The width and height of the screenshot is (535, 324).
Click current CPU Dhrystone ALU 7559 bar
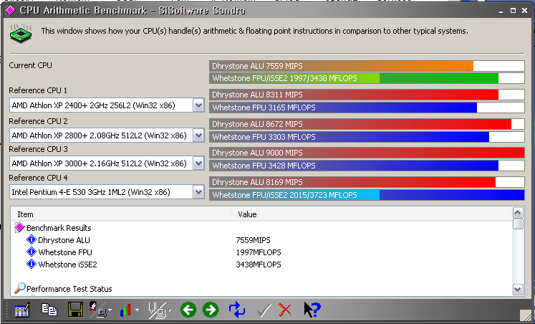[x=367, y=66]
